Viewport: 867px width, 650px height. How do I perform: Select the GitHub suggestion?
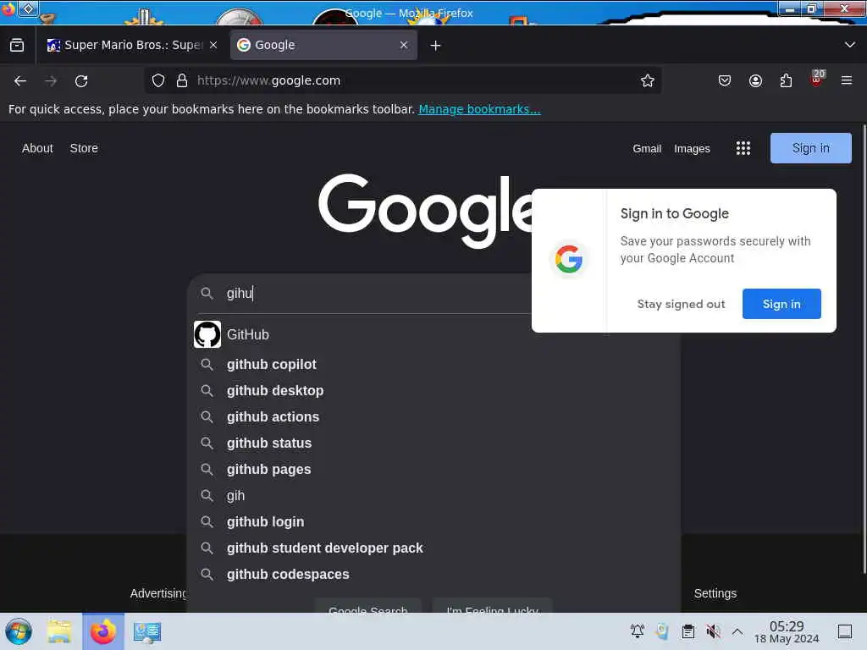434,334
